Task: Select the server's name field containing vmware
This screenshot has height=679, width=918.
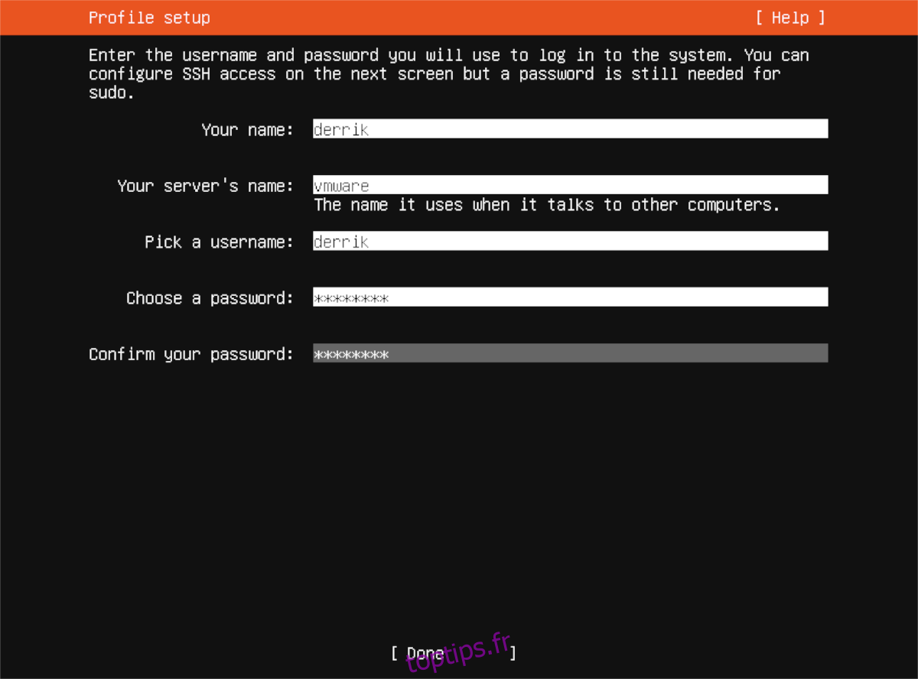Action: 570,185
